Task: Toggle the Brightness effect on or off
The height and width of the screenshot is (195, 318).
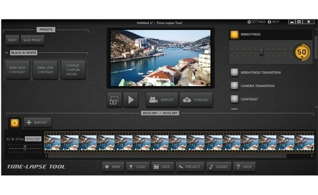Action: [x=234, y=34]
